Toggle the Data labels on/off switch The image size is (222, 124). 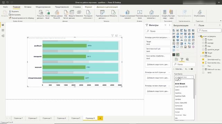point(190,69)
